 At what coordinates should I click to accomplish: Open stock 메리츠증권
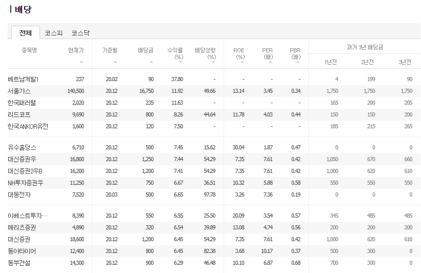coord(22,228)
